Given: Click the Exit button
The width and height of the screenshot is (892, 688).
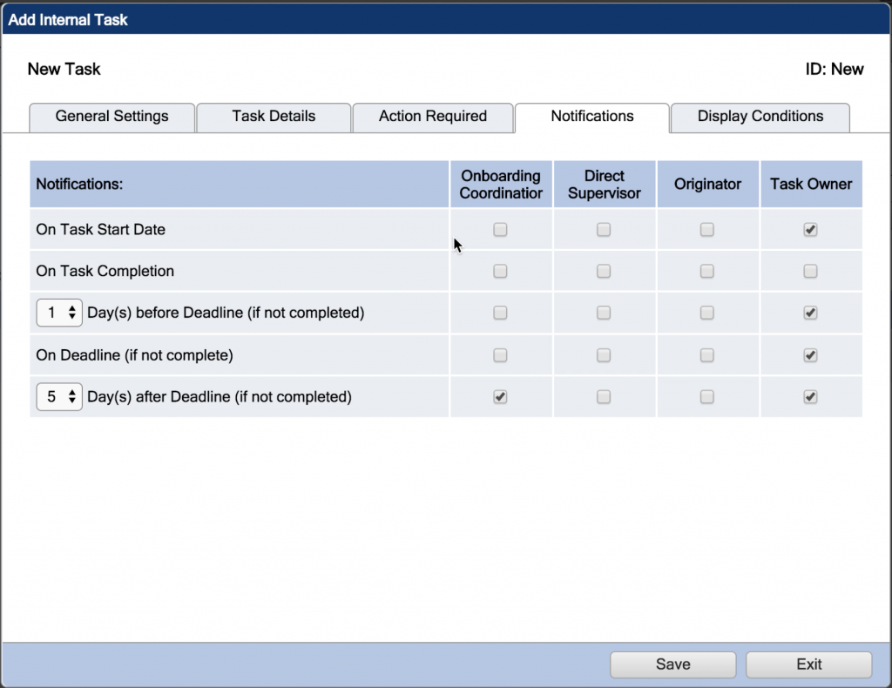Looking at the screenshot, I should tap(808, 664).
